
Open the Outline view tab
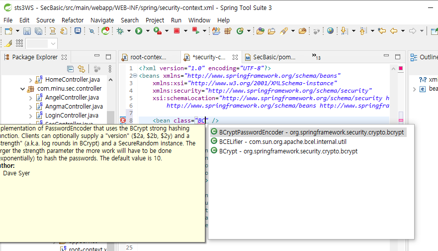(424, 57)
